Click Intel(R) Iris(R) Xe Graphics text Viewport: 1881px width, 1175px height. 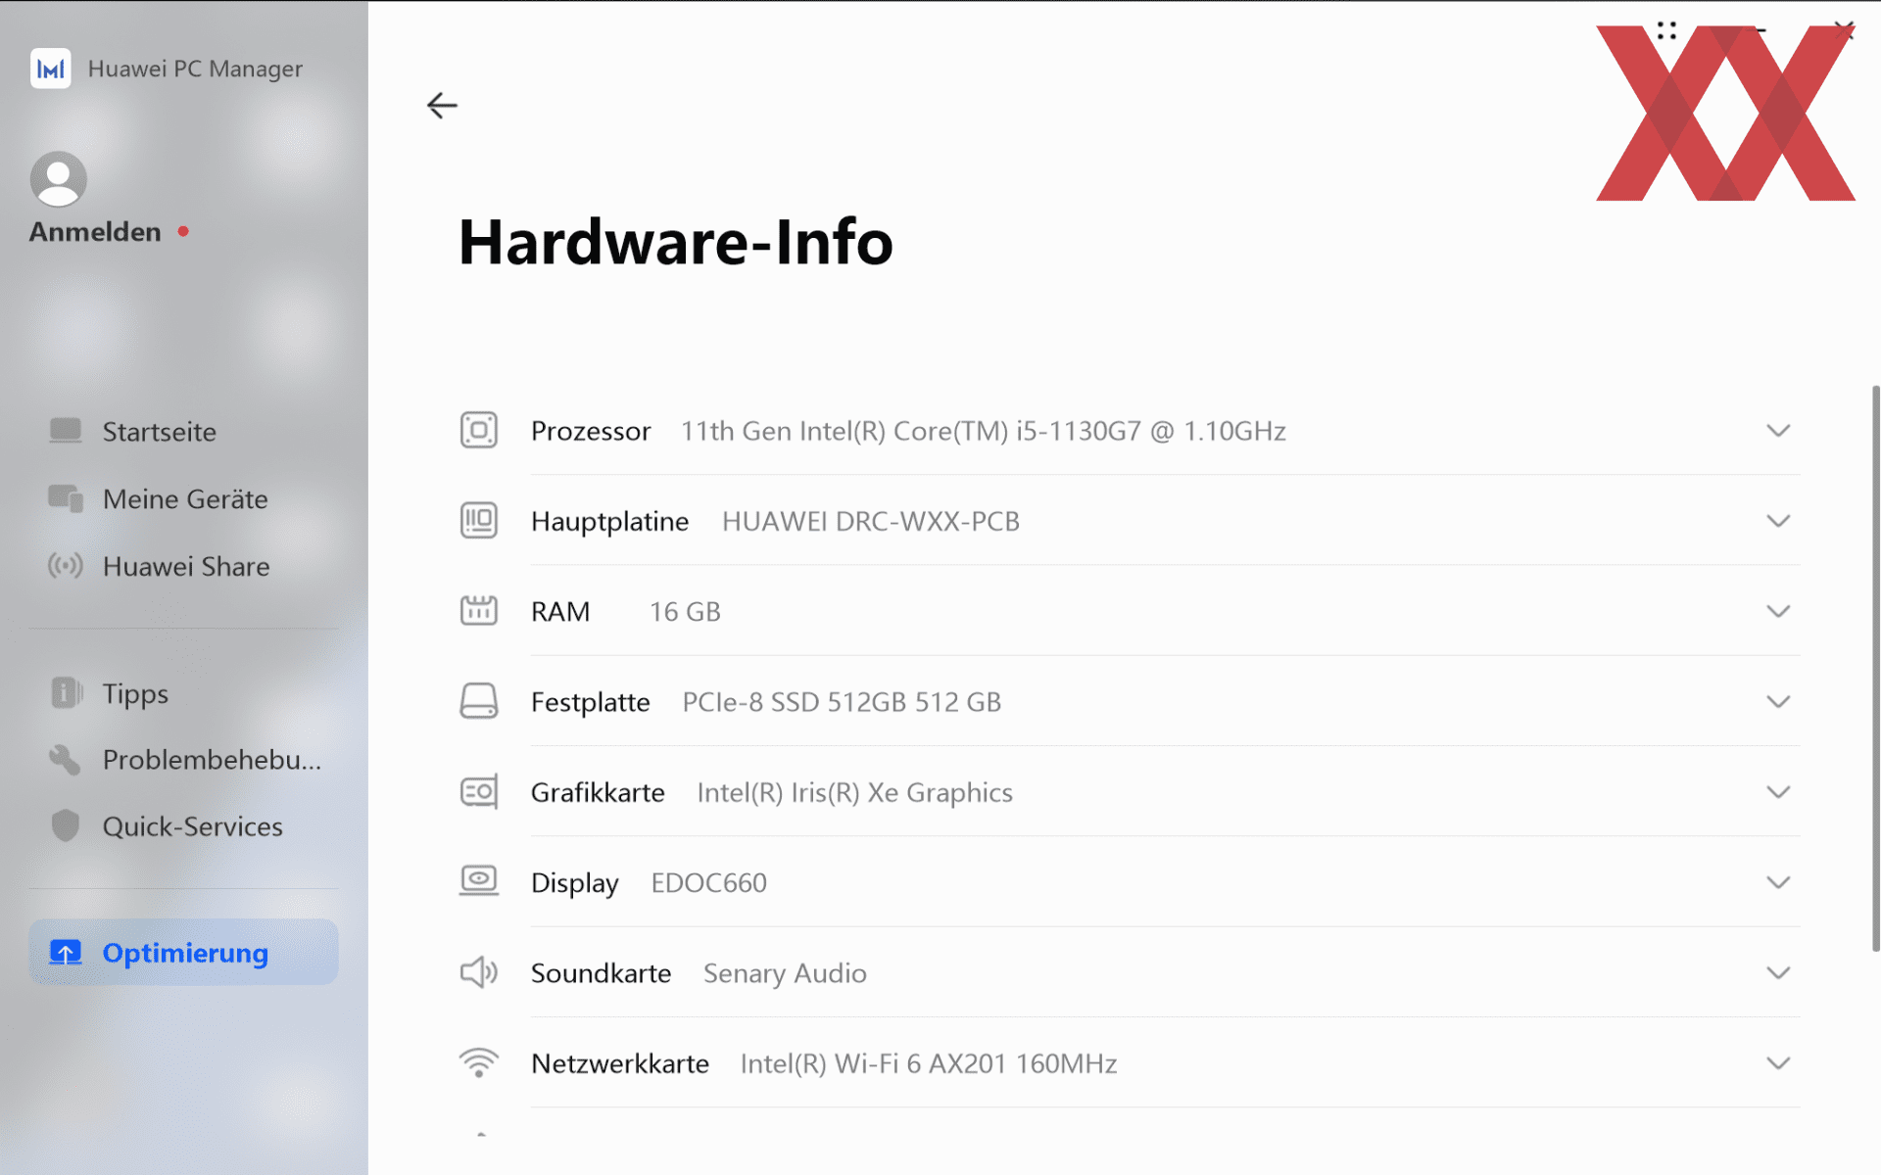(854, 792)
